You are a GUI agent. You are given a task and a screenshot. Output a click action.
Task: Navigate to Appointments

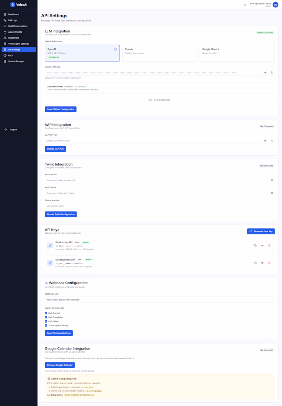(x=18, y=32)
